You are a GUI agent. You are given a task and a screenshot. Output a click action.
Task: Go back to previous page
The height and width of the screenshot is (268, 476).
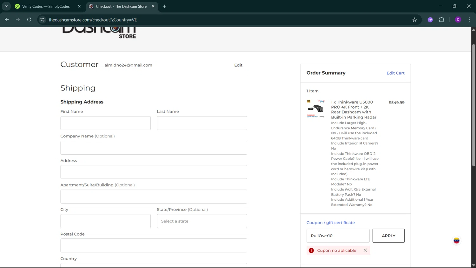coord(7,20)
